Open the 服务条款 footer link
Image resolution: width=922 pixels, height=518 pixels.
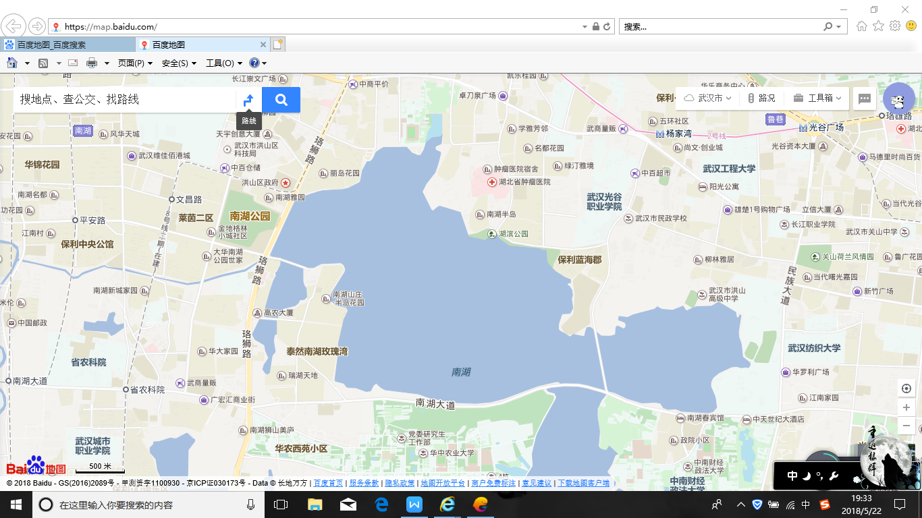[364, 483]
